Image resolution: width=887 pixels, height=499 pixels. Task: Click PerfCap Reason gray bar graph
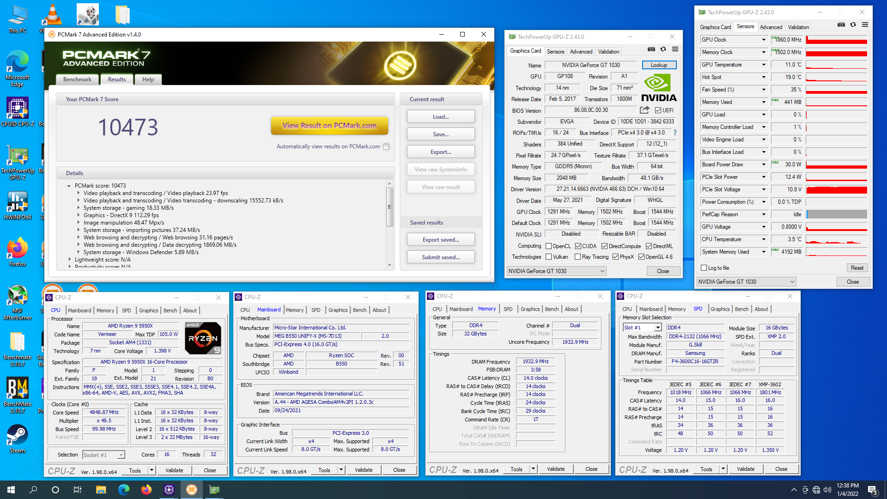pyautogui.click(x=837, y=214)
